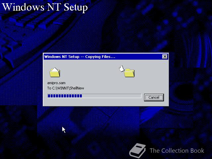Click the source open folder icon
This screenshot has width=212, height=159.
point(55,72)
